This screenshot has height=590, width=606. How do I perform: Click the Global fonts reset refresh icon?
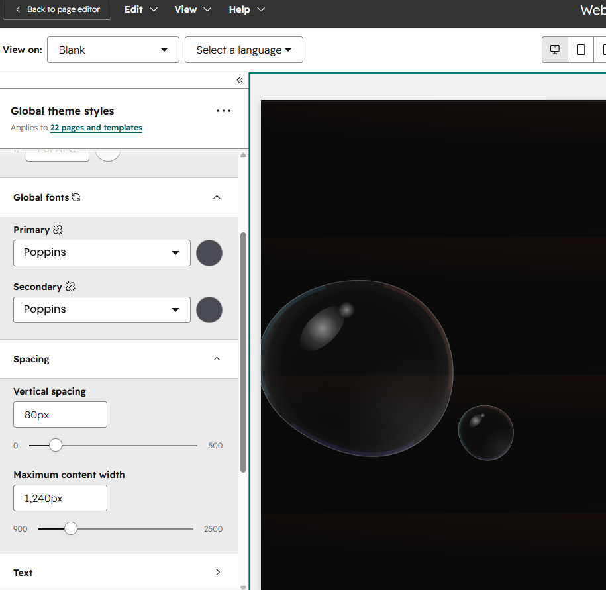76,197
